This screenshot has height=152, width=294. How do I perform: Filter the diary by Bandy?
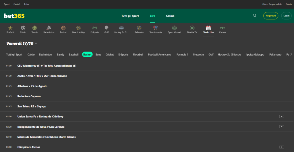[61, 55]
